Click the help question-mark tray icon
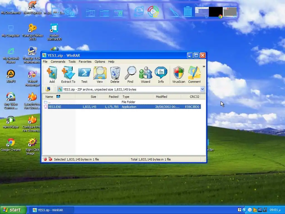This screenshot has width=285, height=214. pyautogui.click(x=240, y=210)
